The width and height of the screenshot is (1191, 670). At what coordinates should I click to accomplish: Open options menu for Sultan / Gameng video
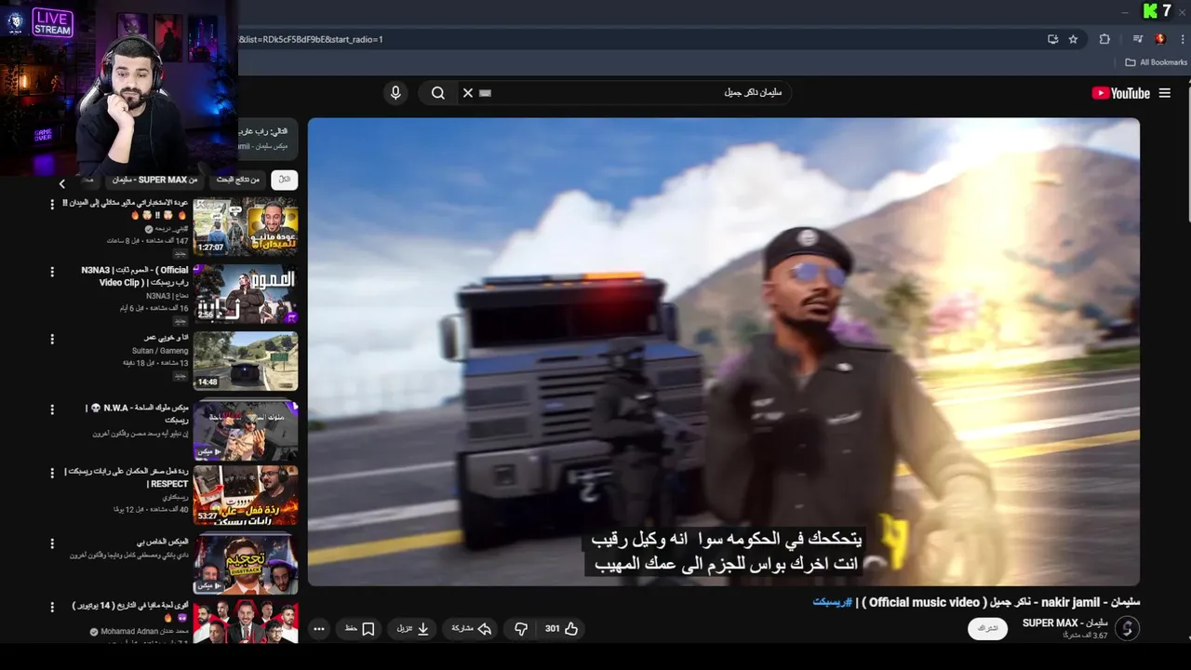[x=52, y=340]
